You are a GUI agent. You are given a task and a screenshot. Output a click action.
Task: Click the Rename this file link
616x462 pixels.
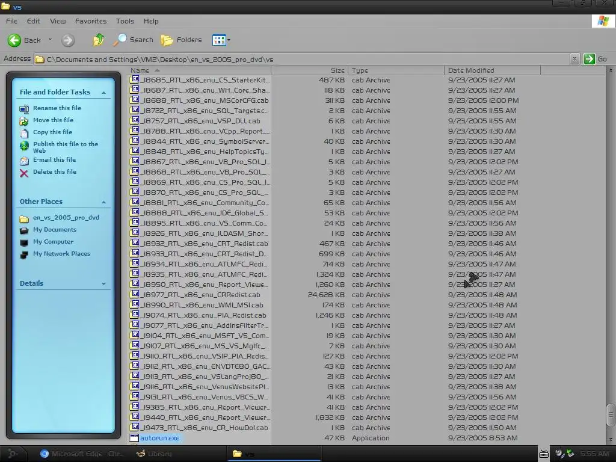pos(57,108)
